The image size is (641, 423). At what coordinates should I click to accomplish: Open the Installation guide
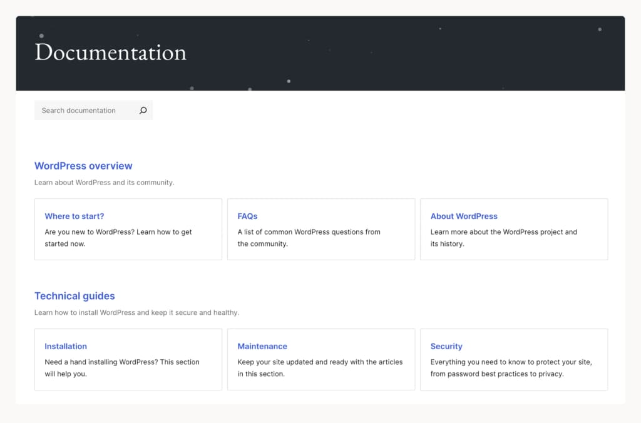(x=66, y=346)
